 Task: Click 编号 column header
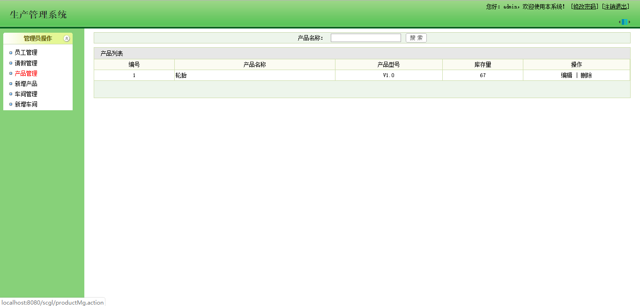coord(134,65)
